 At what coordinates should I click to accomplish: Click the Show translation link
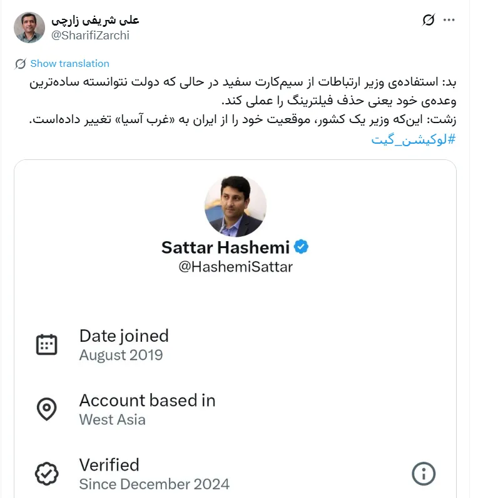point(69,64)
